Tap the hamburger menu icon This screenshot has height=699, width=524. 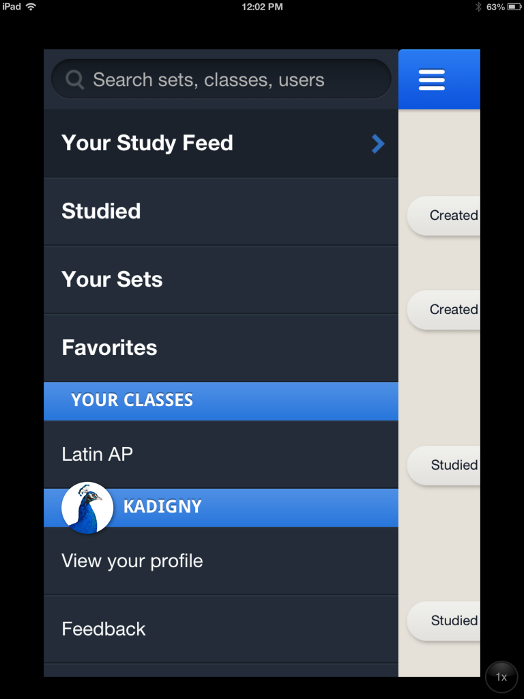[x=431, y=80]
